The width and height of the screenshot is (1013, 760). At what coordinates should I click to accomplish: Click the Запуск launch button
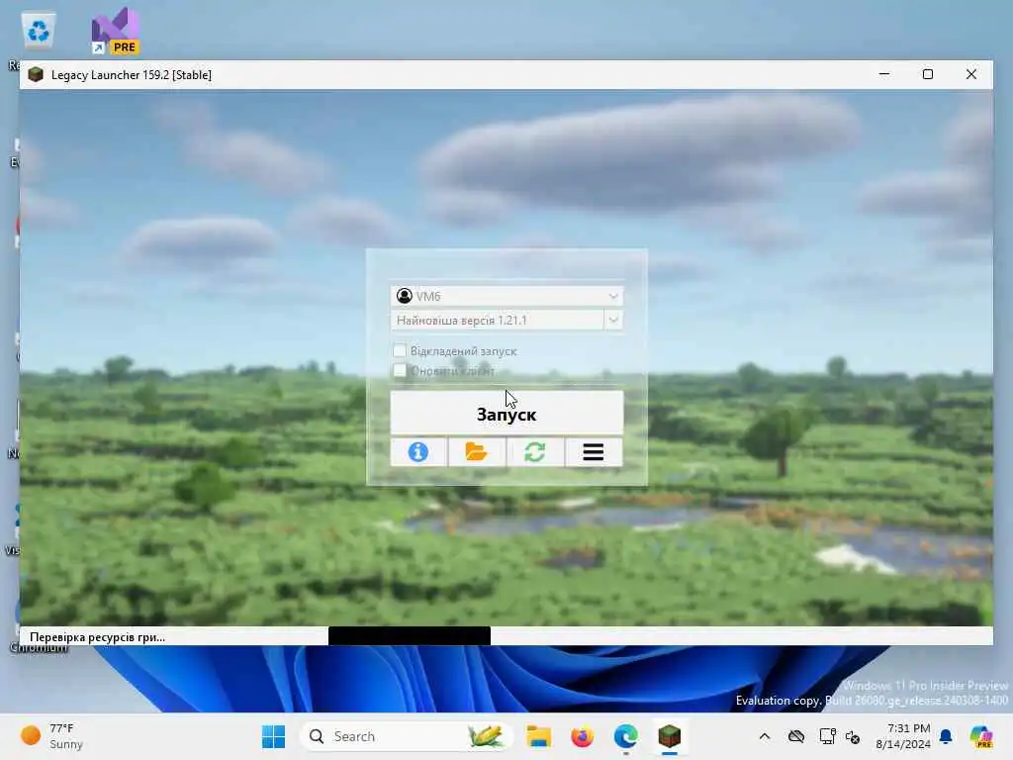[506, 413]
